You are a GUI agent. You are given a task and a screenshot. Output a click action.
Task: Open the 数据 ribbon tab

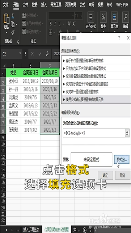(x=35, y=5)
